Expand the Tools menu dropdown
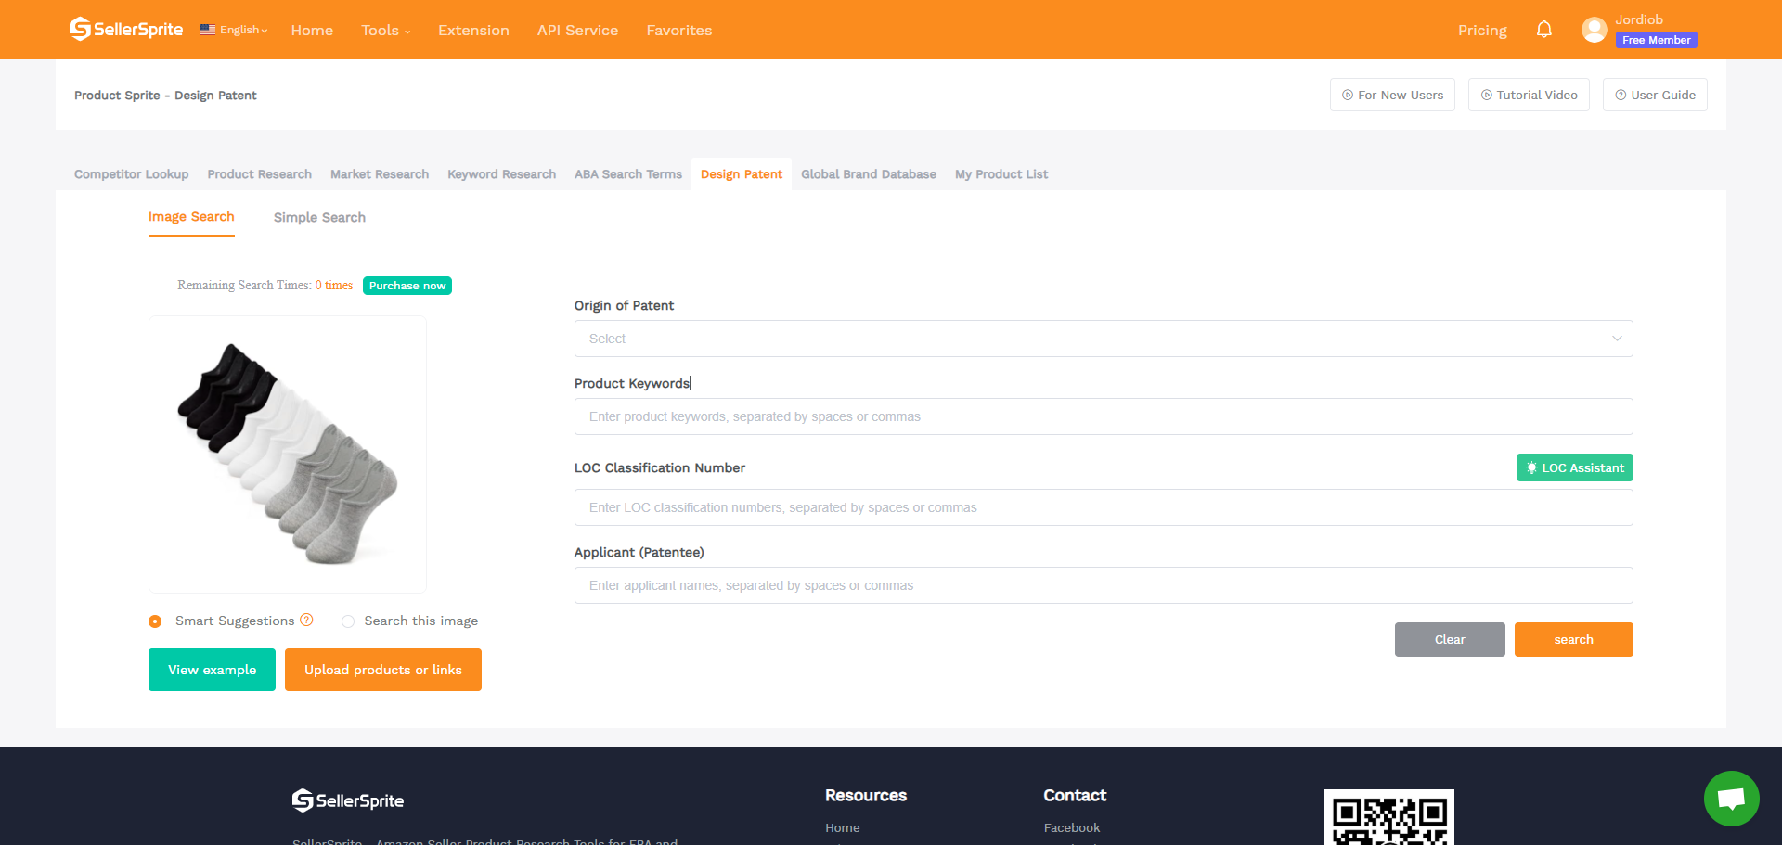This screenshot has height=845, width=1782. pyautogui.click(x=386, y=30)
